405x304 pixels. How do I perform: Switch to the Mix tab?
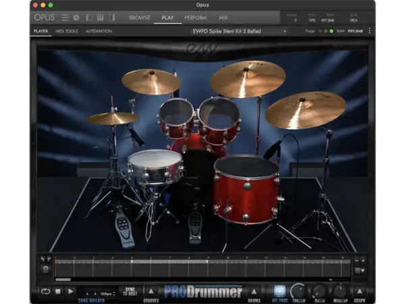click(223, 18)
